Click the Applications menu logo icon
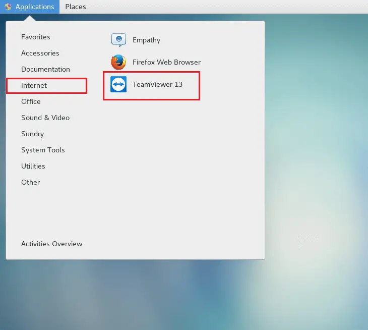Image resolution: width=368 pixels, height=330 pixels. pyautogui.click(x=8, y=7)
